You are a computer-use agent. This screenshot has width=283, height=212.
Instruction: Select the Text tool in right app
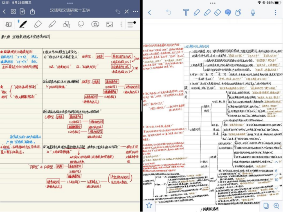pos(186,12)
